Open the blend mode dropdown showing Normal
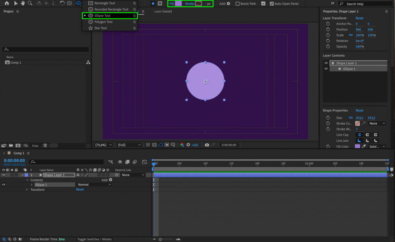 94,185
